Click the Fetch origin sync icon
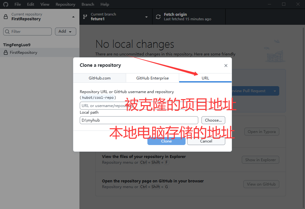Viewport: 305px width, 209px height. click(x=158, y=17)
